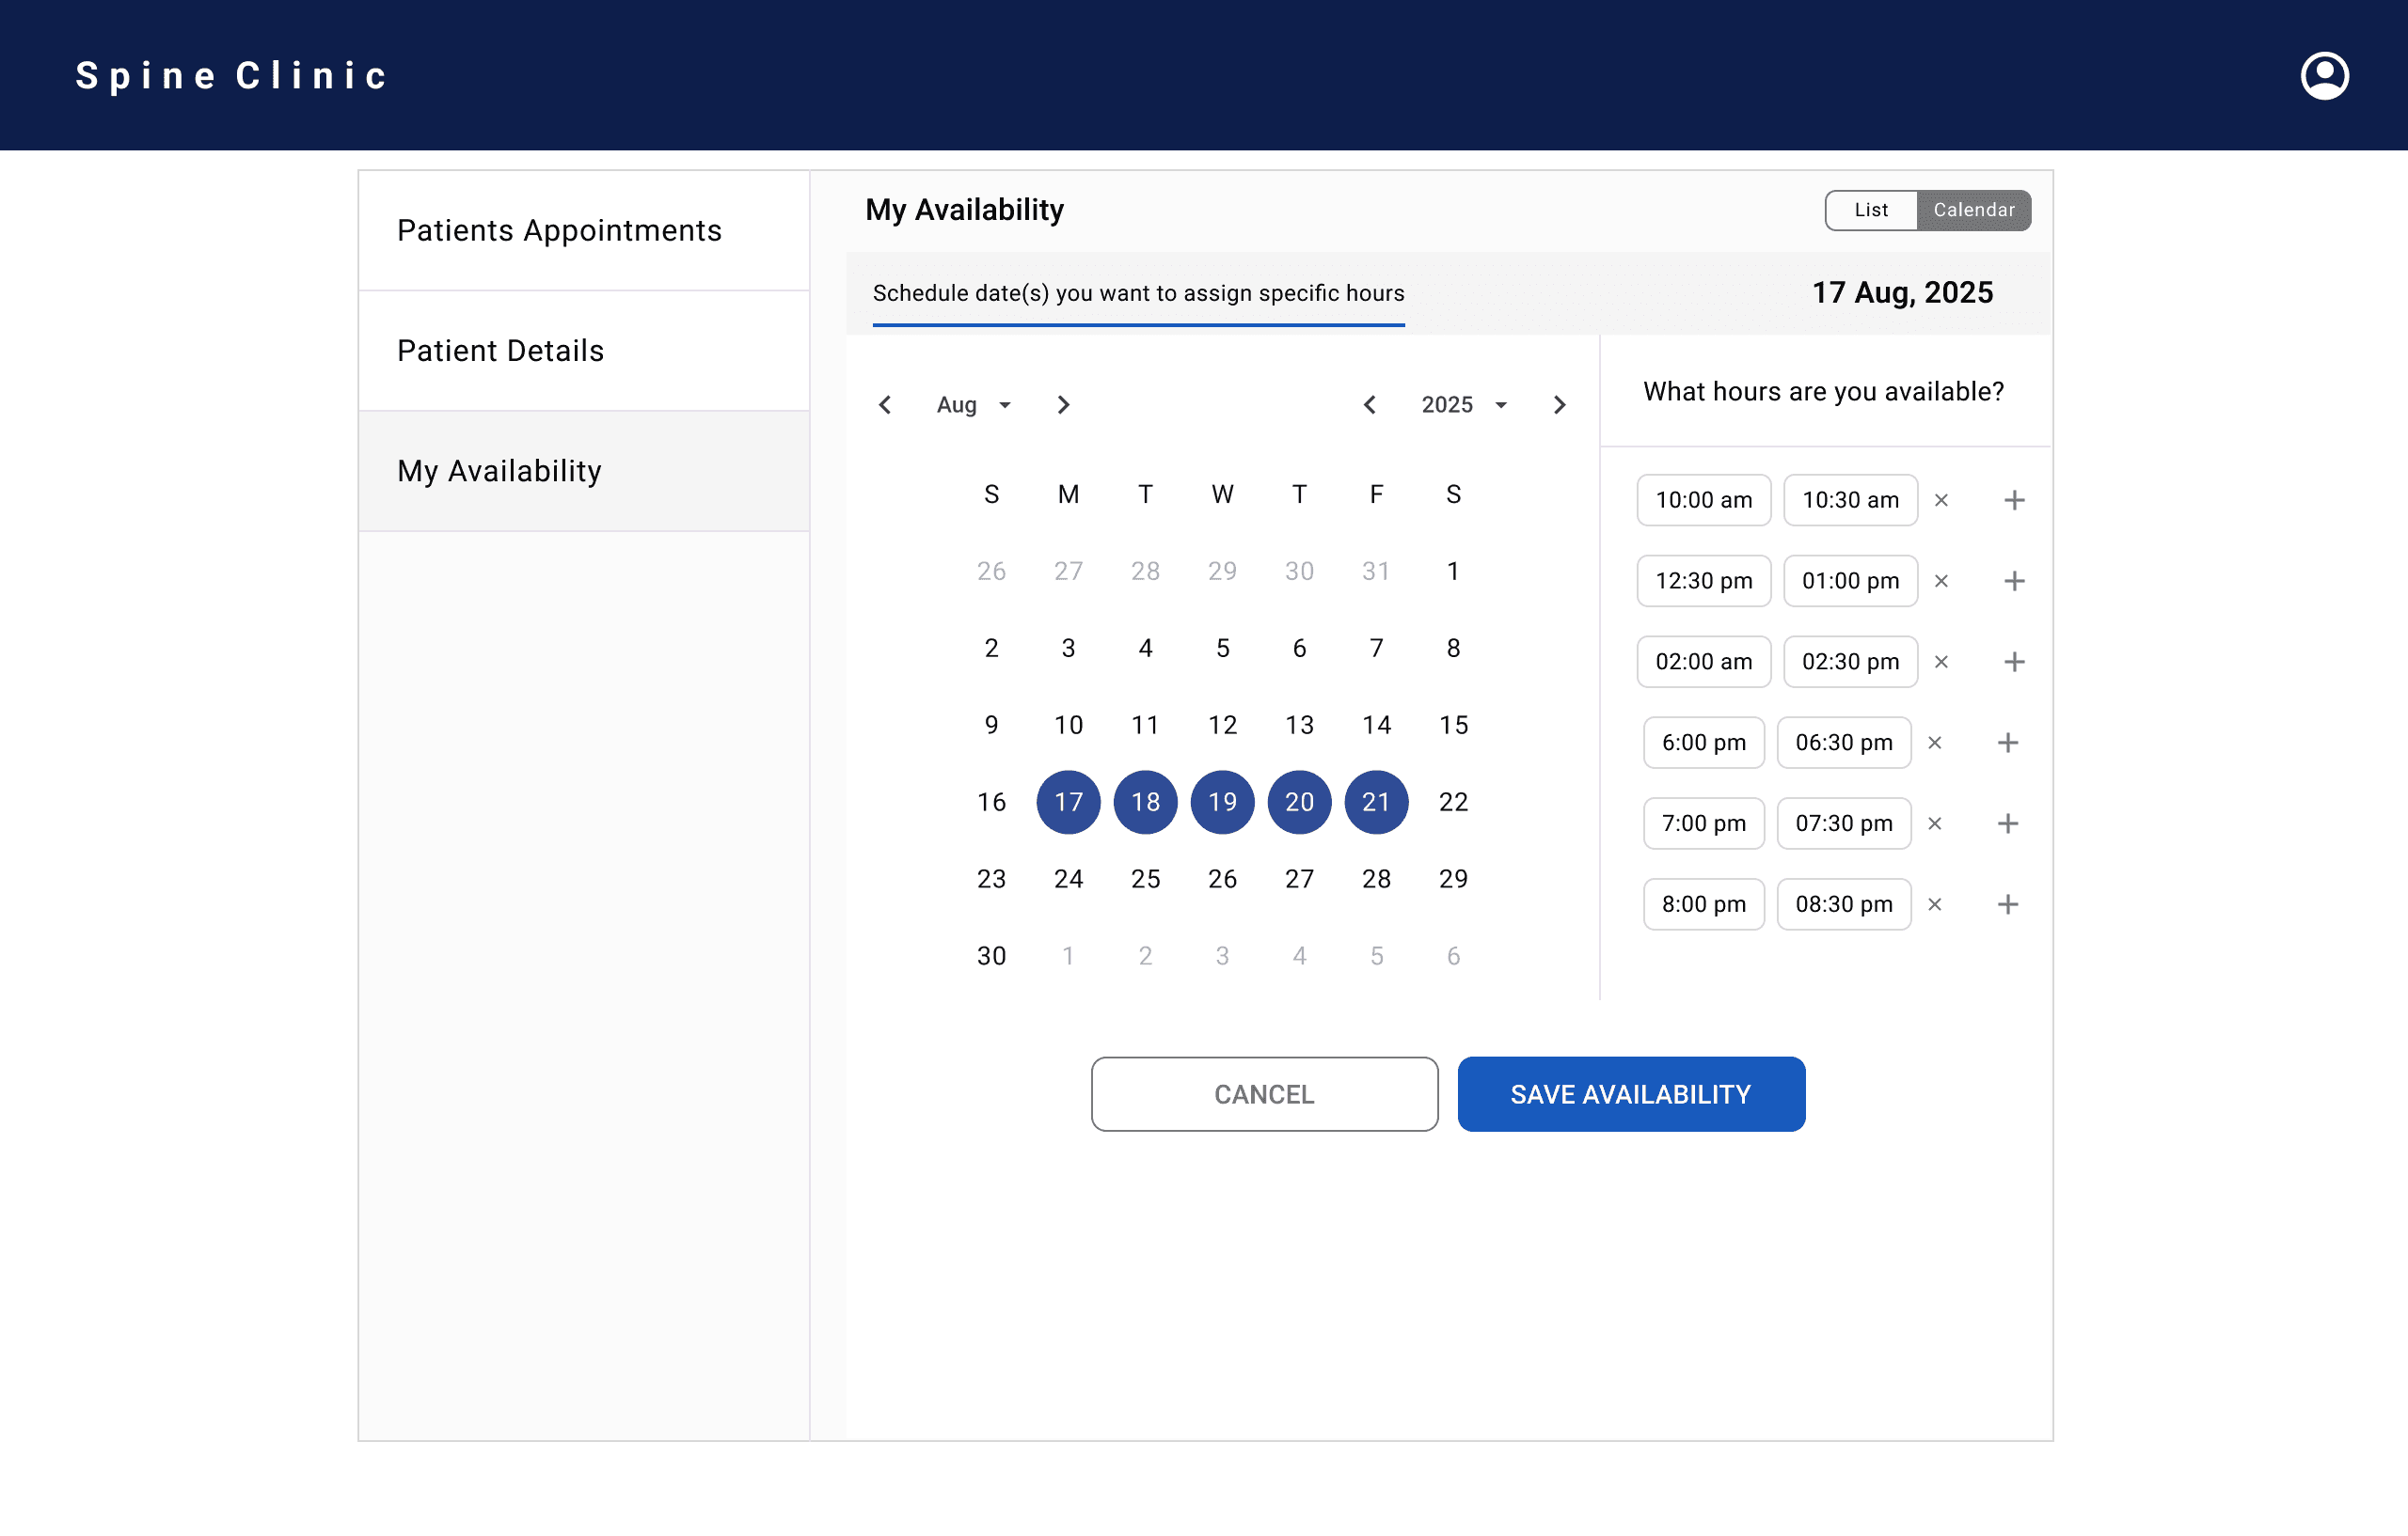Switch to List view
The width and height of the screenshot is (2408, 1536).
pyautogui.click(x=1870, y=211)
